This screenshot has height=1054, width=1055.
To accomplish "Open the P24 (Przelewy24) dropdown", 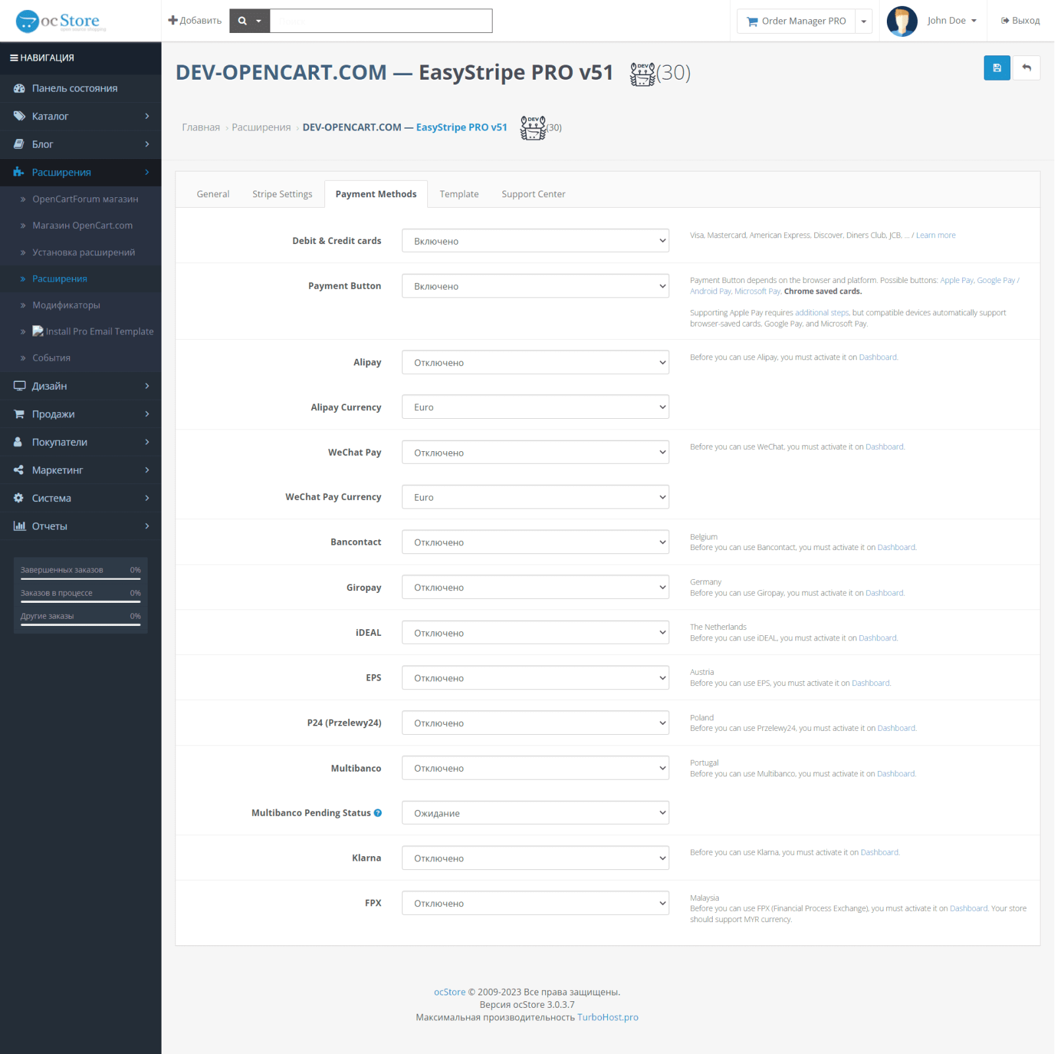I will 535,723.
